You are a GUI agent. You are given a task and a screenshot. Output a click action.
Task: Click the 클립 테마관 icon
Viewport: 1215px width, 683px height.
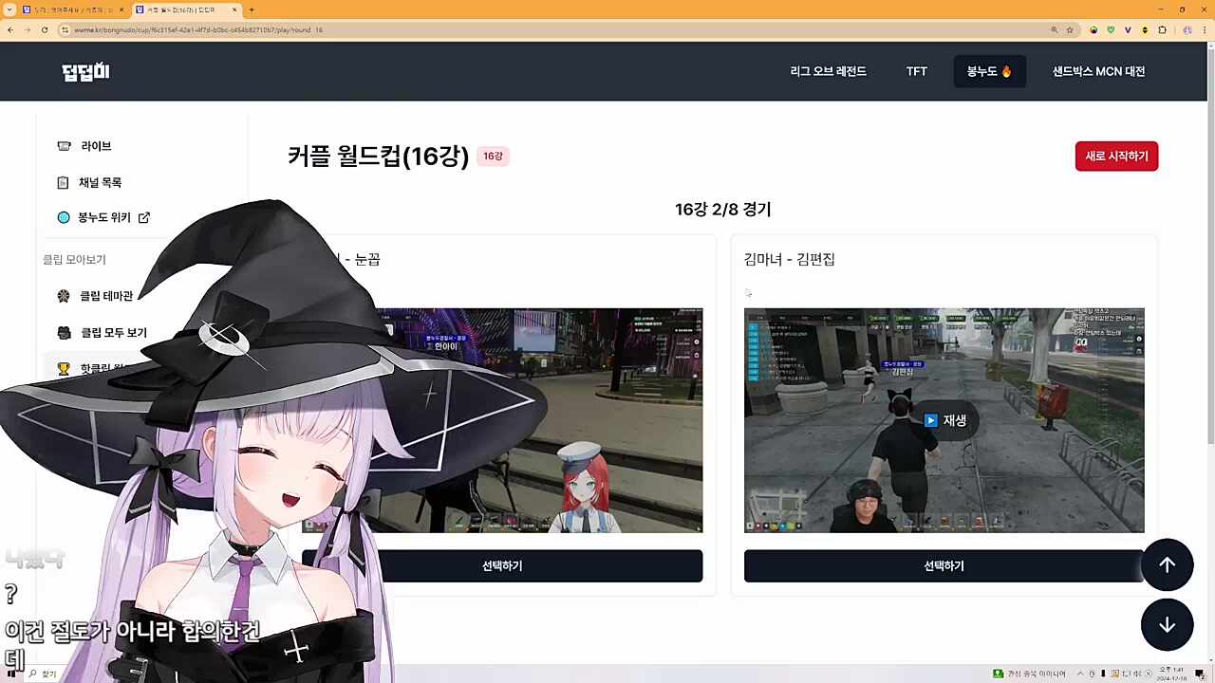[64, 296]
